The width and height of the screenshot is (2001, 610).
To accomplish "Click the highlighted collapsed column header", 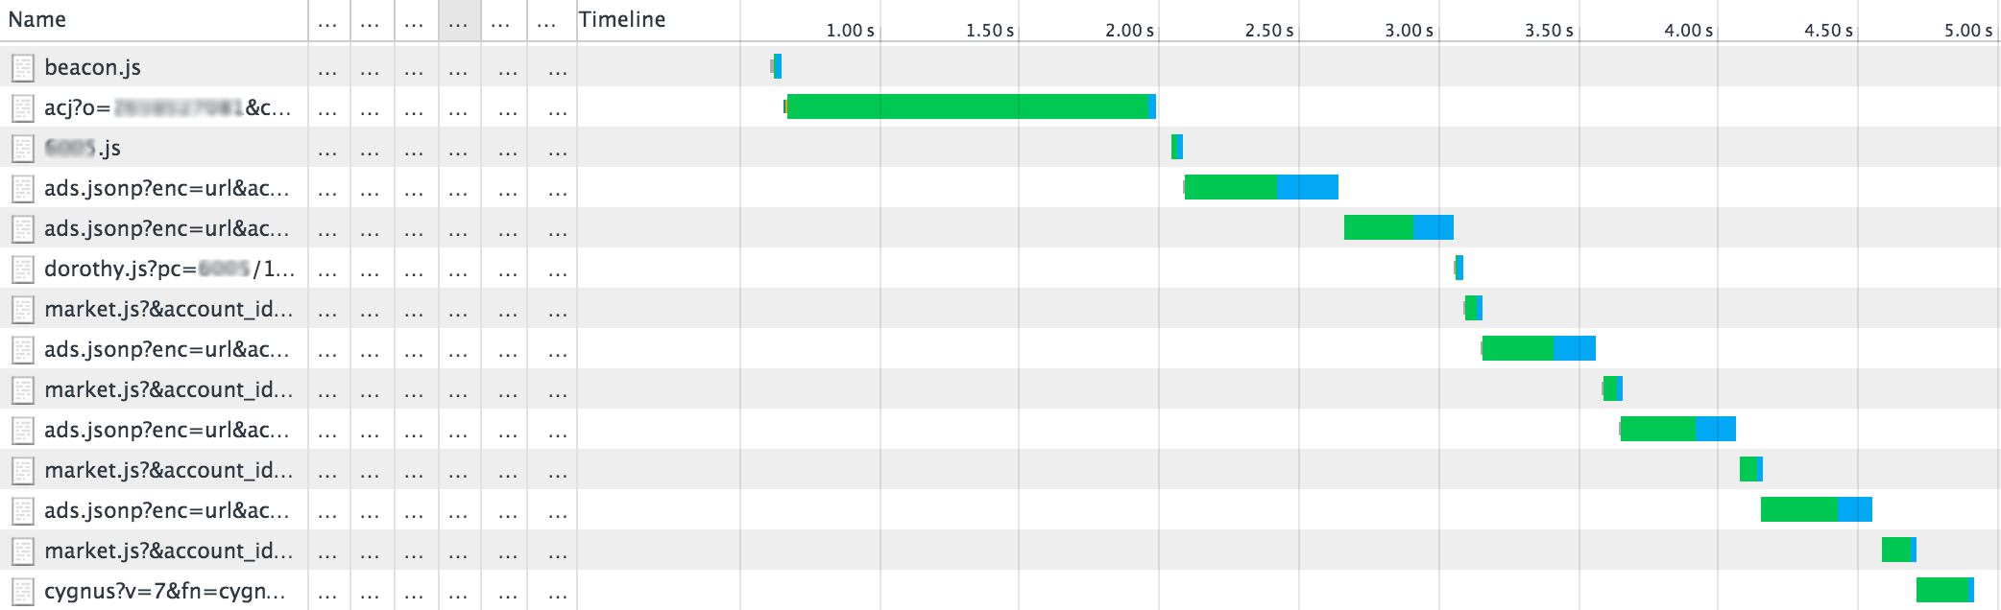I will tap(460, 20).
